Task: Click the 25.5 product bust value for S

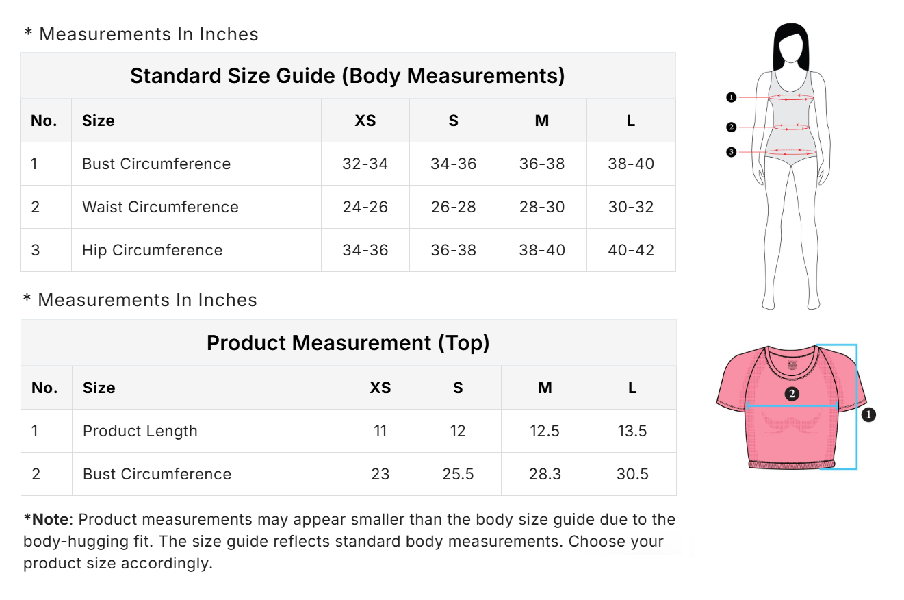Action: point(458,474)
